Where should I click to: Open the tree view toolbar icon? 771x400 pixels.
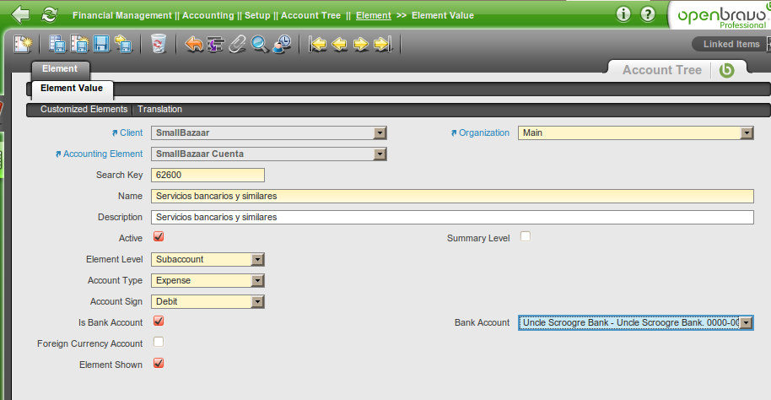pos(216,44)
